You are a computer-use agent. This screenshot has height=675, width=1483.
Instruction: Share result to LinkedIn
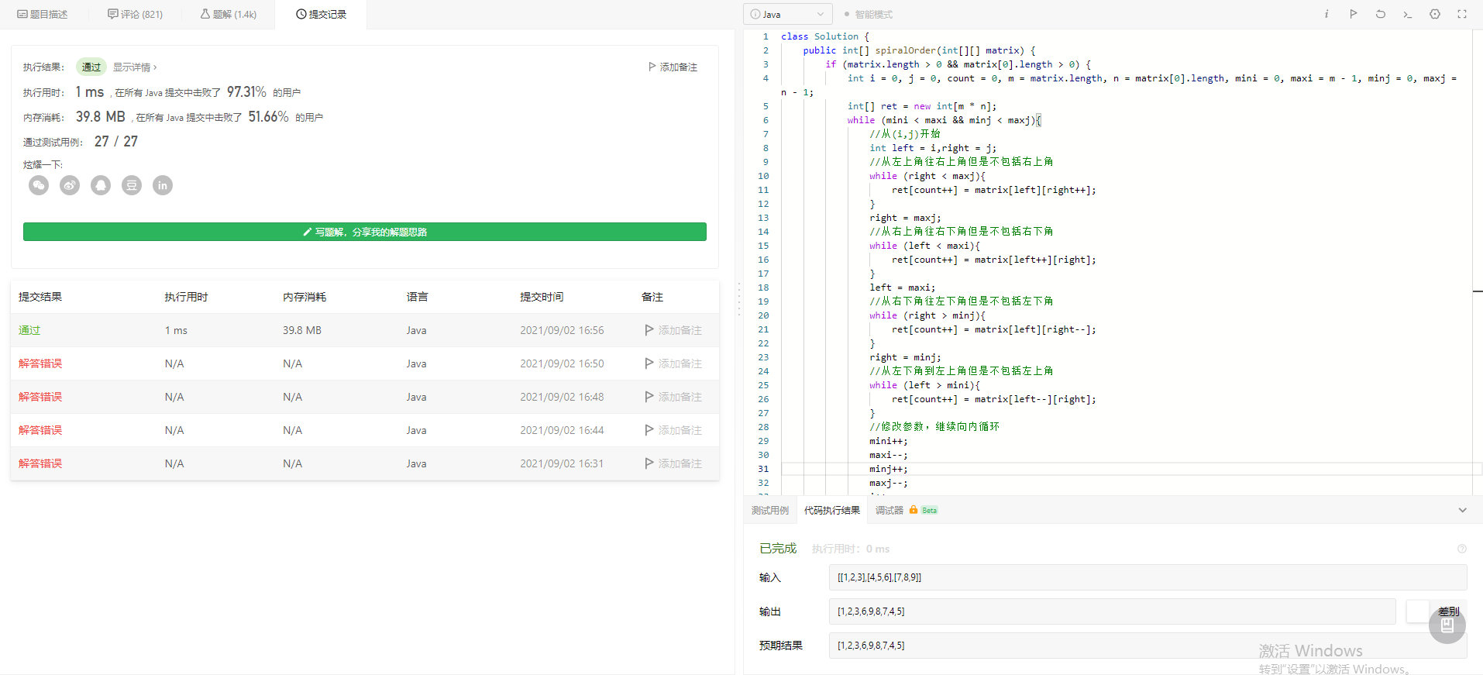[163, 185]
